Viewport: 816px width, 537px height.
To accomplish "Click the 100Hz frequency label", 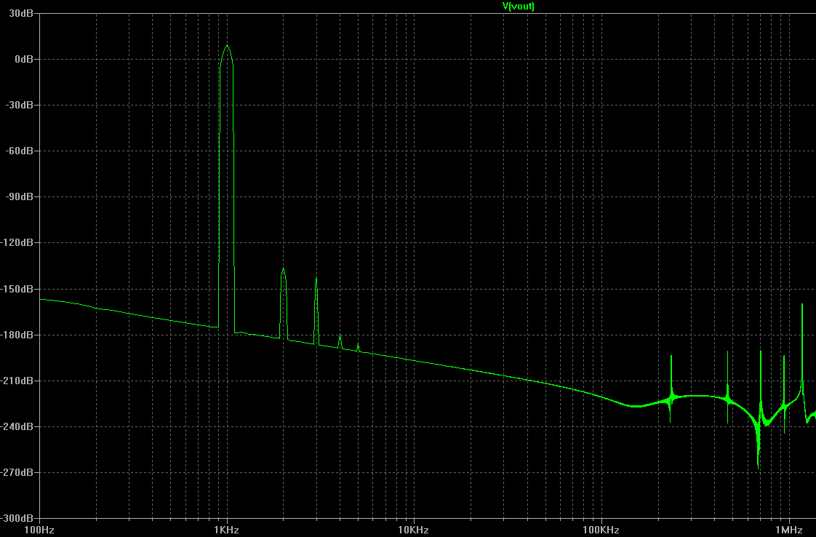I will 39,530.
